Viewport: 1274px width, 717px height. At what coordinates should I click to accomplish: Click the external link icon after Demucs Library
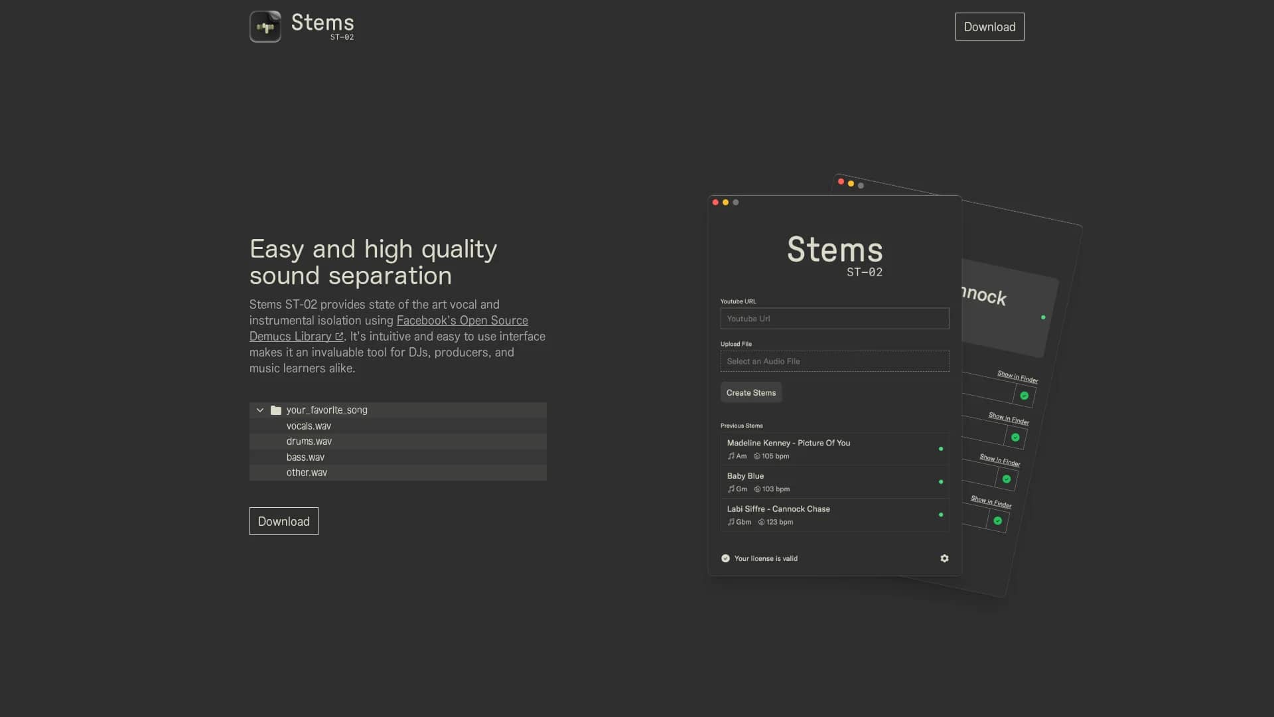[x=339, y=337]
